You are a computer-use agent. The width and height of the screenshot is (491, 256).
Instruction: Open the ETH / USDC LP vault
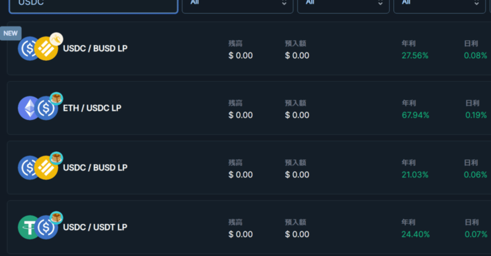[x=92, y=108]
